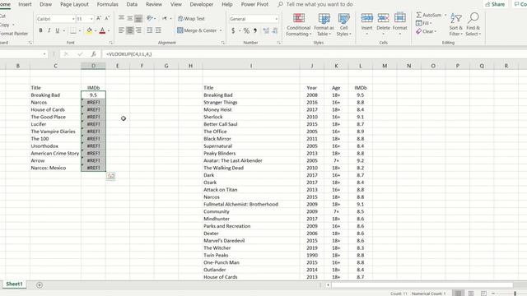Open the Insert ribbon tab
The height and width of the screenshot is (296, 527).
coord(25,4)
